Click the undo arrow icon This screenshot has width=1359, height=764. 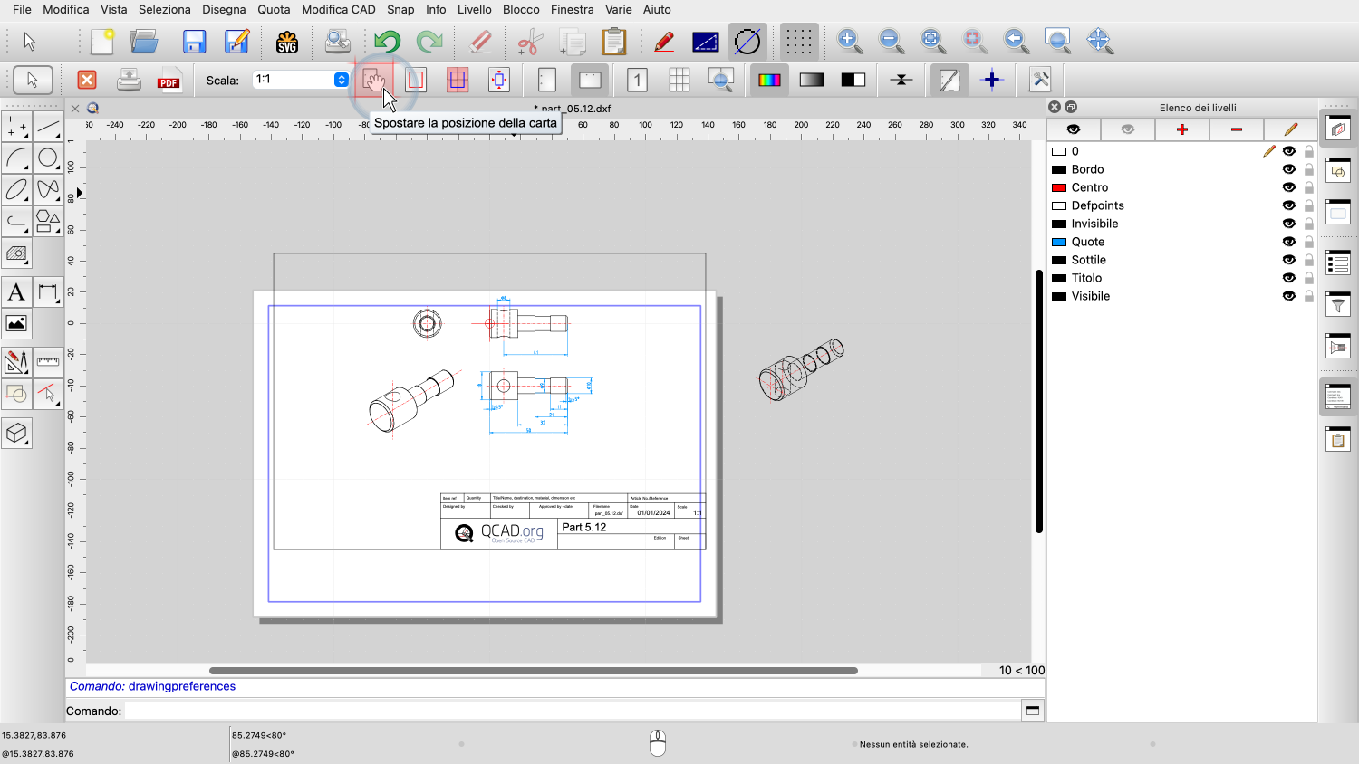387,42
